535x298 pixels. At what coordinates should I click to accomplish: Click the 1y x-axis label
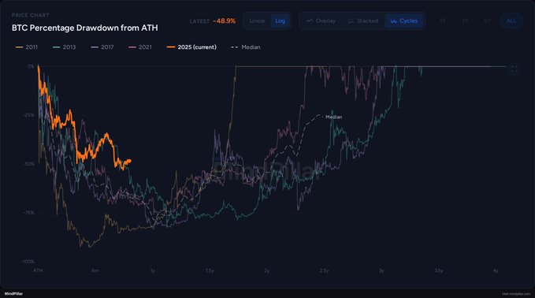pyautogui.click(x=153, y=270)
